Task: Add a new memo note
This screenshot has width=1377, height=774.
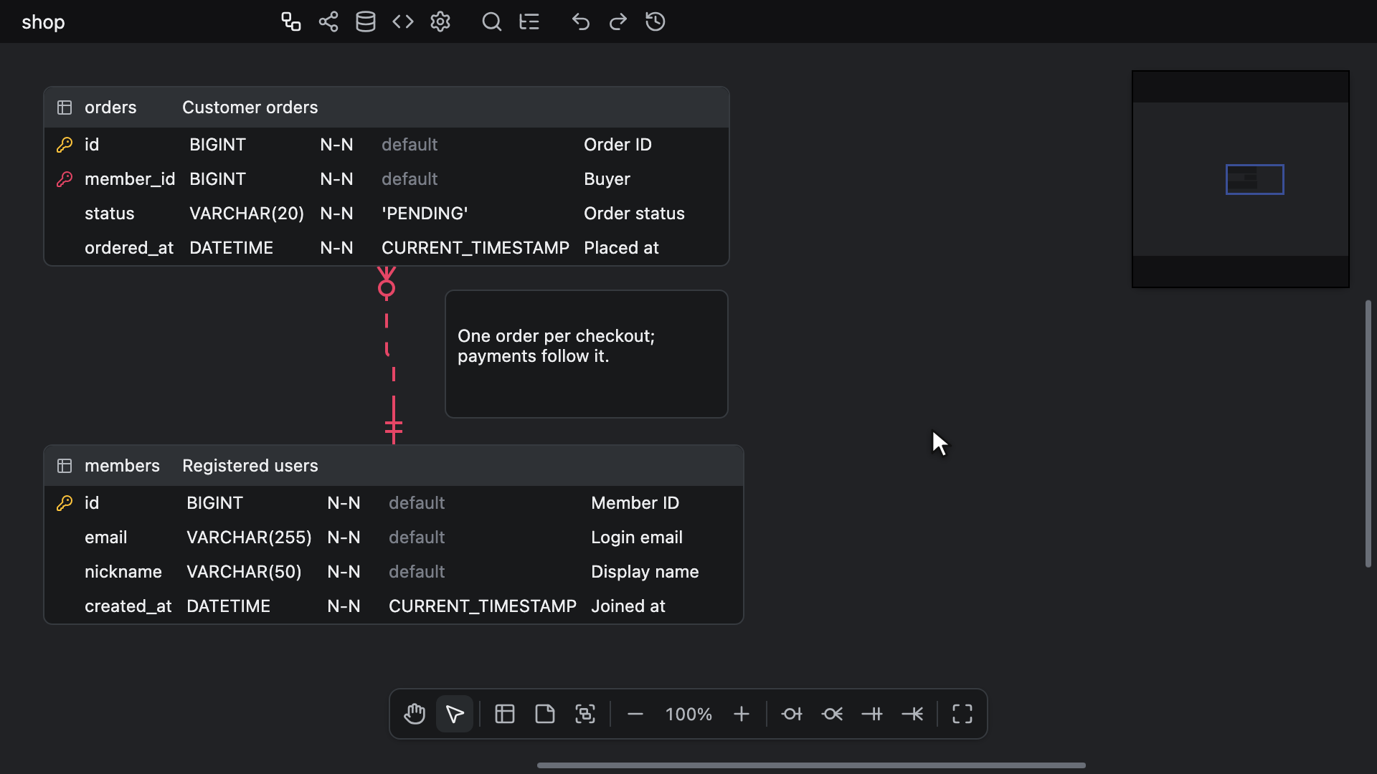Action: pos(545,714)
